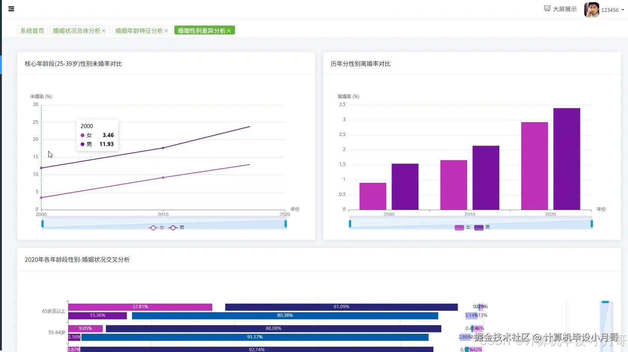Viewport: 628px width, 352px height.
Task: Click the 65岁及以上 axis label
Action: click(x=54, y=311)
